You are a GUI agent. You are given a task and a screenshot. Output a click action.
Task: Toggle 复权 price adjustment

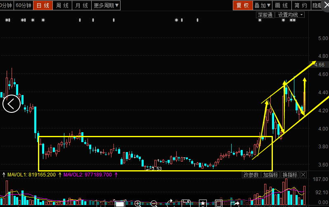(243, 5)
